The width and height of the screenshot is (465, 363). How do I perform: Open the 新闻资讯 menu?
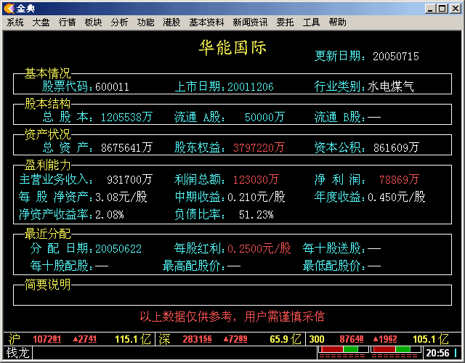tap(250, 23)
